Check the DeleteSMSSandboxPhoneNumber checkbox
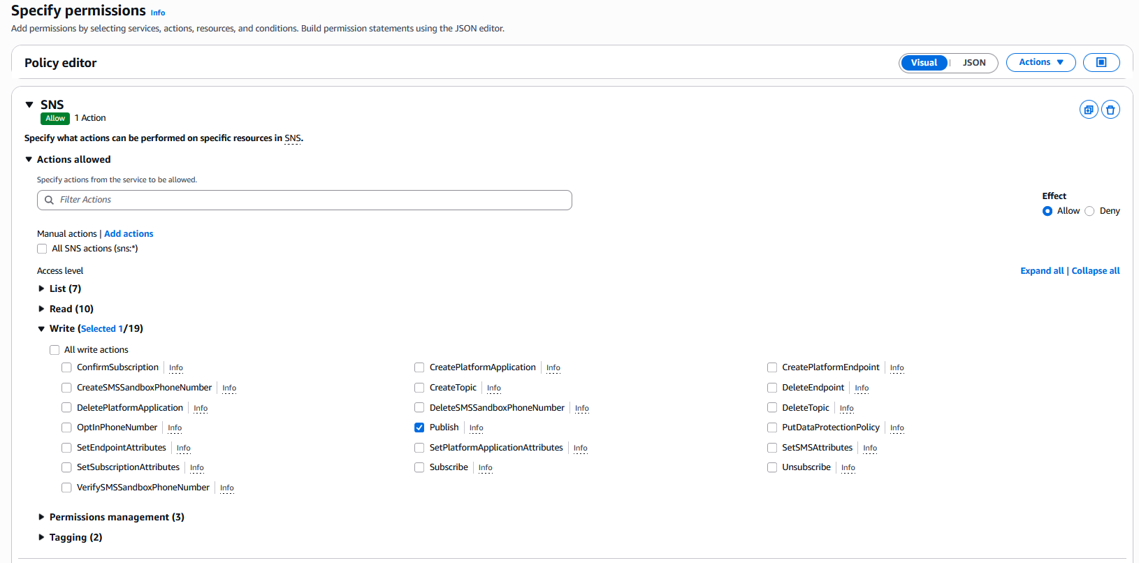The width and height of the screenshot is (1139, 563). (x=419, y=408)
